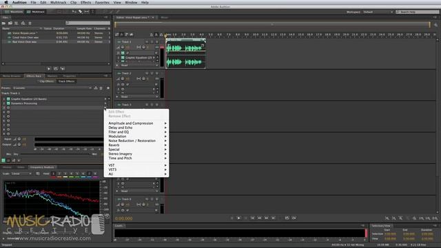Select the Time Selection tool in toolbar
The width and height of the screenshot is (441, 248).
click(92, 12)
